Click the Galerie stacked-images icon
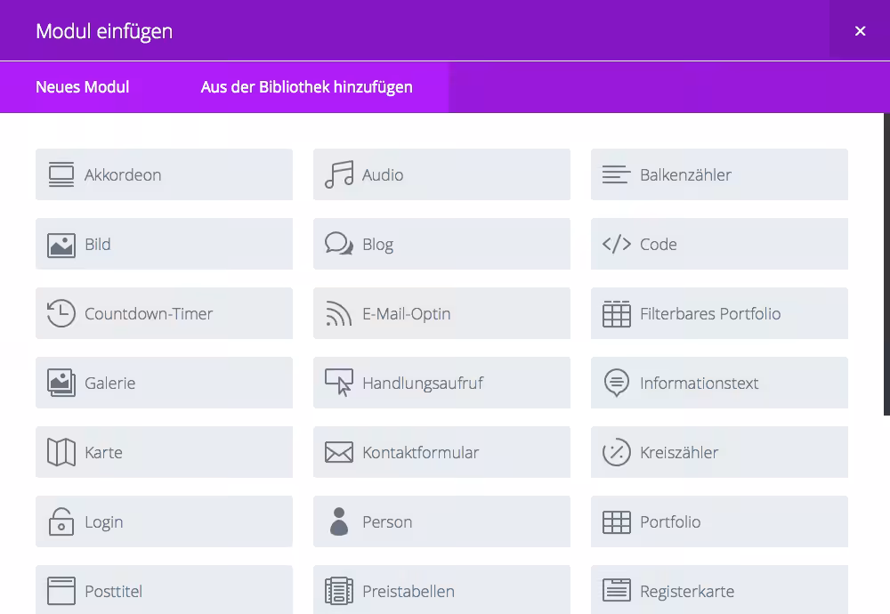This screenshot has width=890, height=614. coord(61,383)
